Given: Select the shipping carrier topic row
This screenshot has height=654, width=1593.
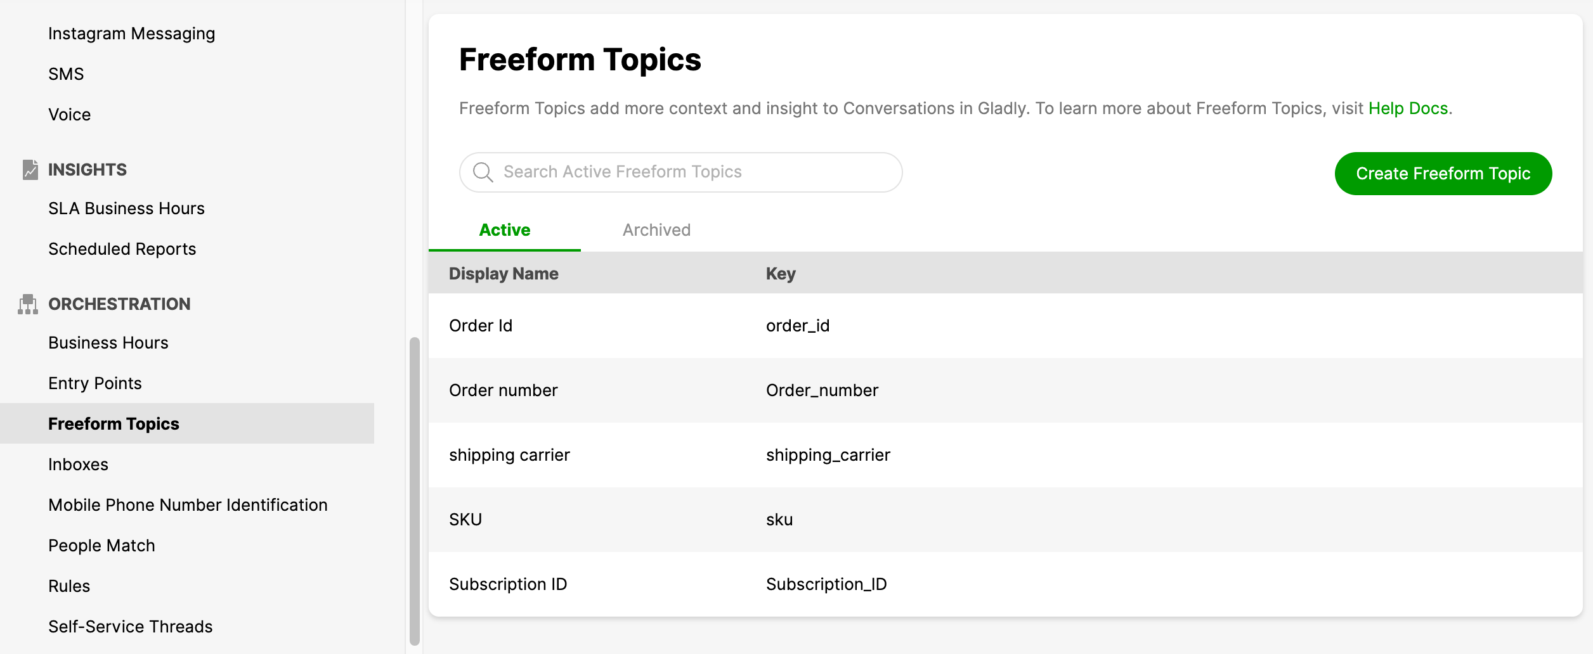Looking at the screenshot, I should click(x=1006, y=455).
